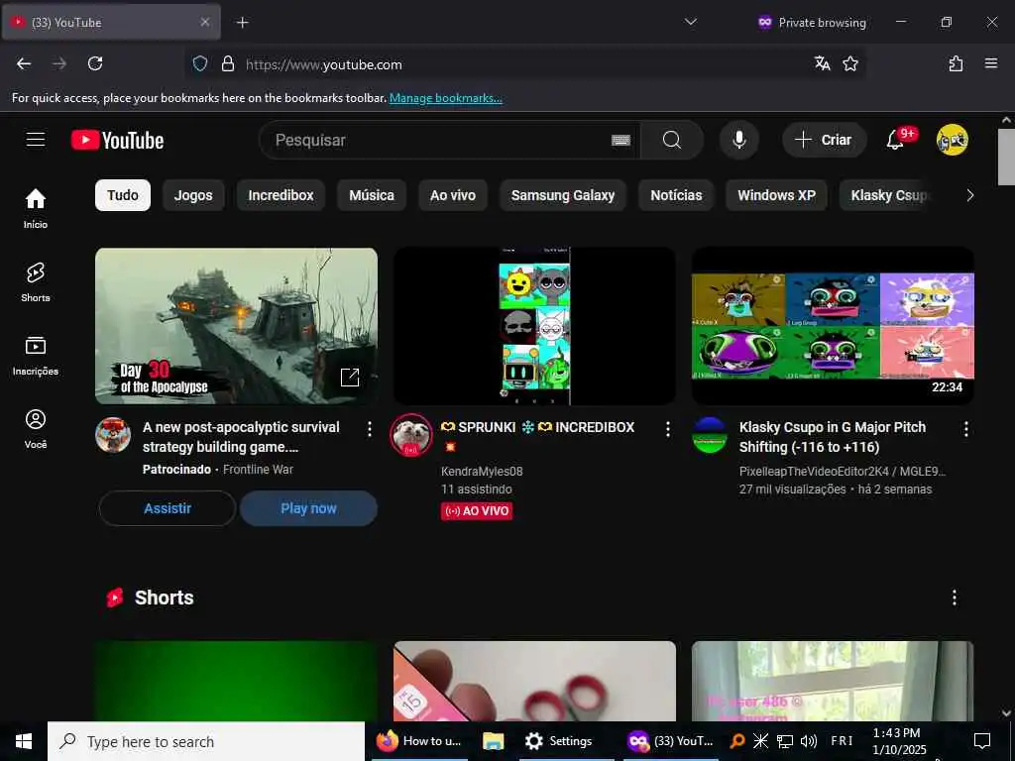Open the Windows action center
1015x761 pixels.
click(x=982, y=741)
